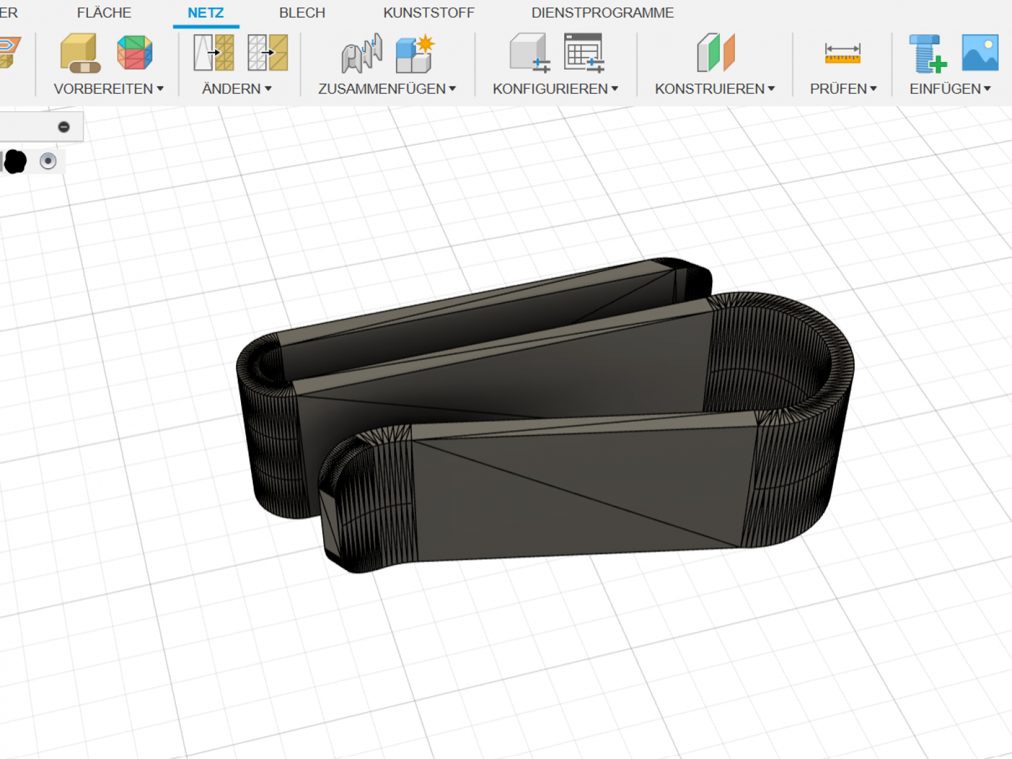The width and height of the screenshot is (1012, 759).
Task: Expand the VORBEREITEN dropdown menu
Action: pyautogui.click(x=109, y=89)
